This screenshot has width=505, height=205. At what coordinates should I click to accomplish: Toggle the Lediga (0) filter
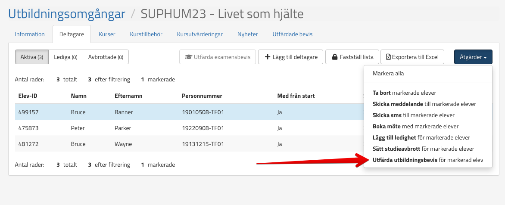tap(65, 57)
